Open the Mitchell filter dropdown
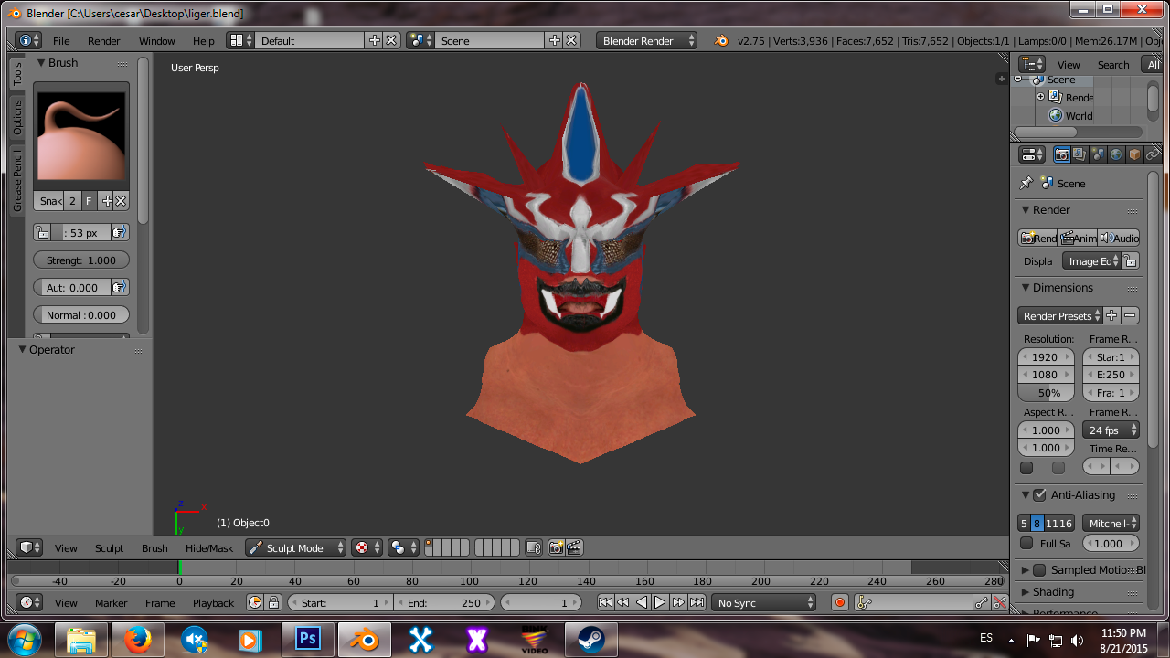The height and width of the screenshot is (658, 1170). [1111, 524]
